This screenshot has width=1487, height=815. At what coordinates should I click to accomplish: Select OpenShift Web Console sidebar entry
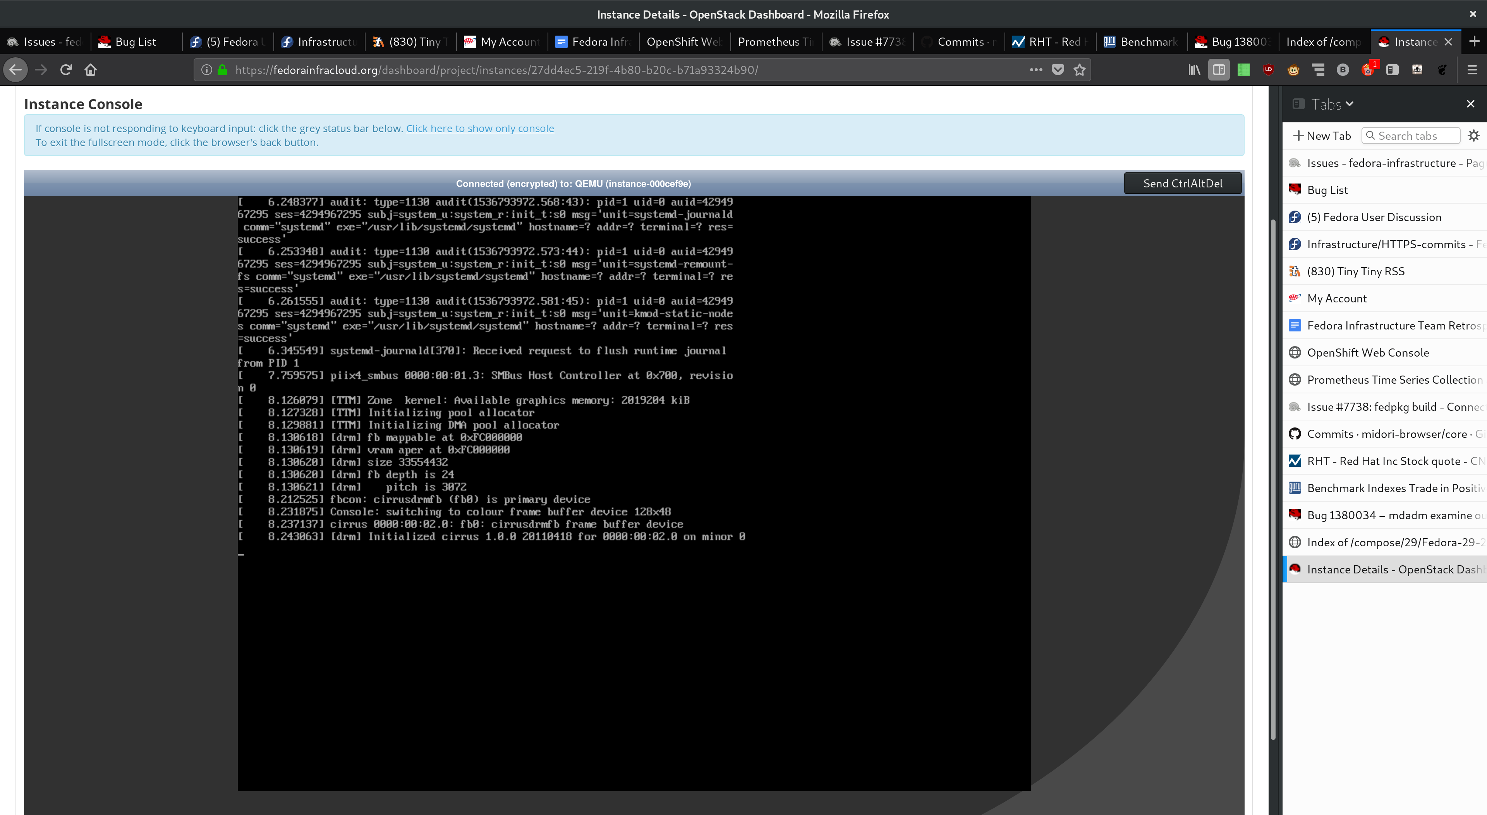tap(1384, 353)
